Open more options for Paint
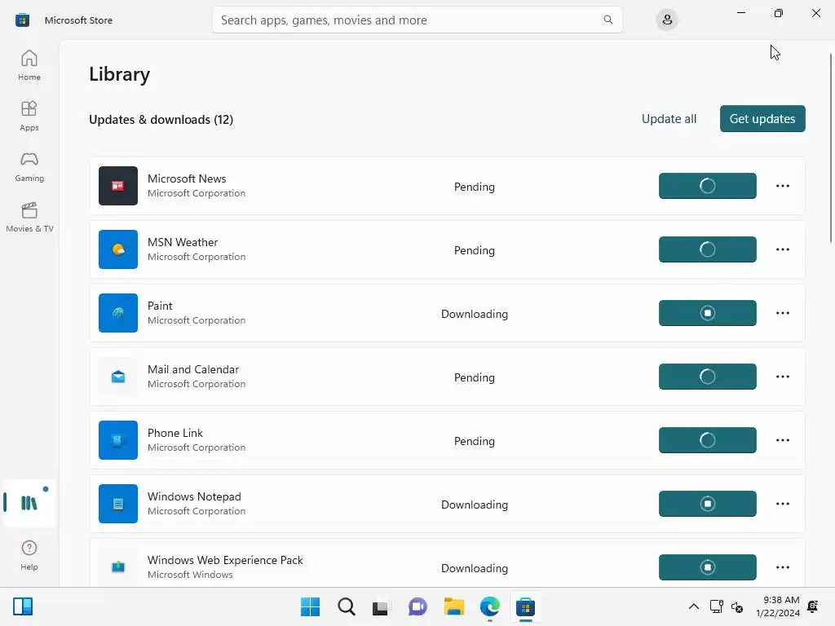 pyautogui.click(x=782, y=313)
